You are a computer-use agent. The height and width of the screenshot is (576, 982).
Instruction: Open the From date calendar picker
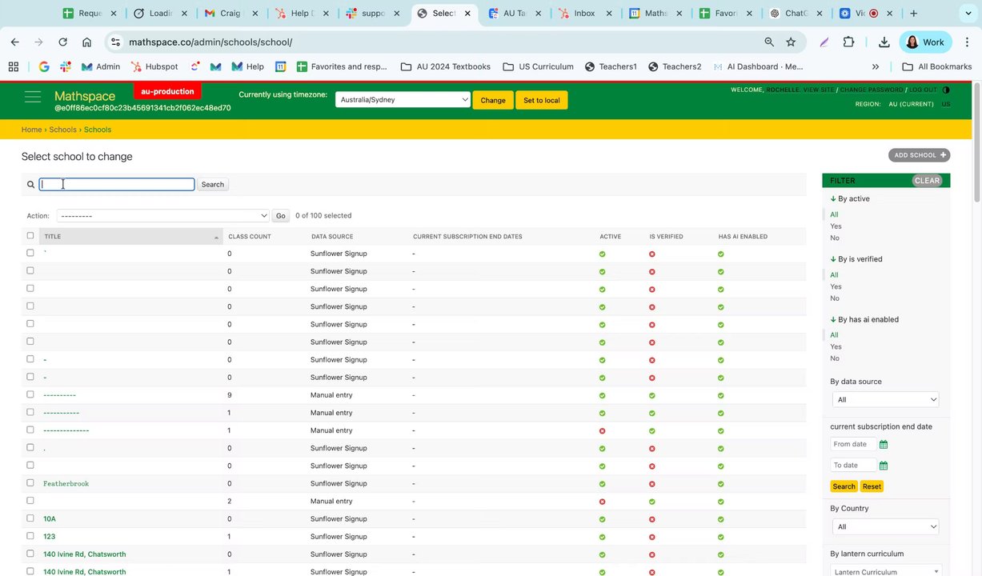coord(884,445)
